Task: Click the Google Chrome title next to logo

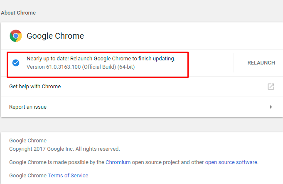Action: click(55, 36)
